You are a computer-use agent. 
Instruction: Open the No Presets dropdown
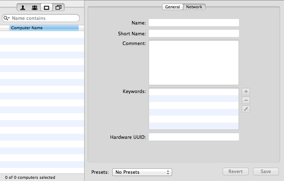coord(142,172)
